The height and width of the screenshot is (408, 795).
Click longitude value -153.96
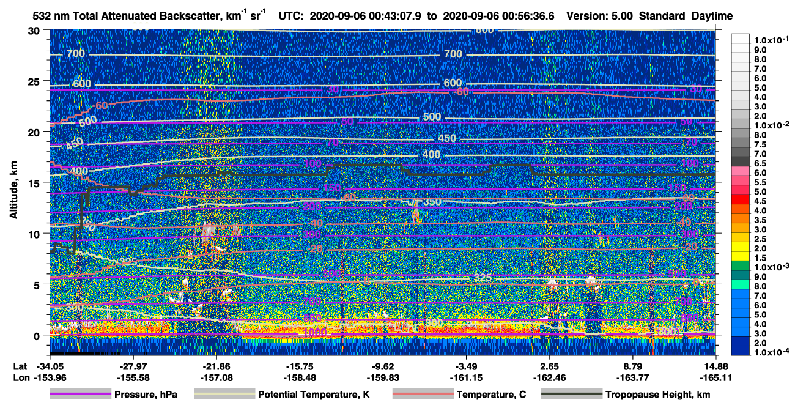(49, 377)
